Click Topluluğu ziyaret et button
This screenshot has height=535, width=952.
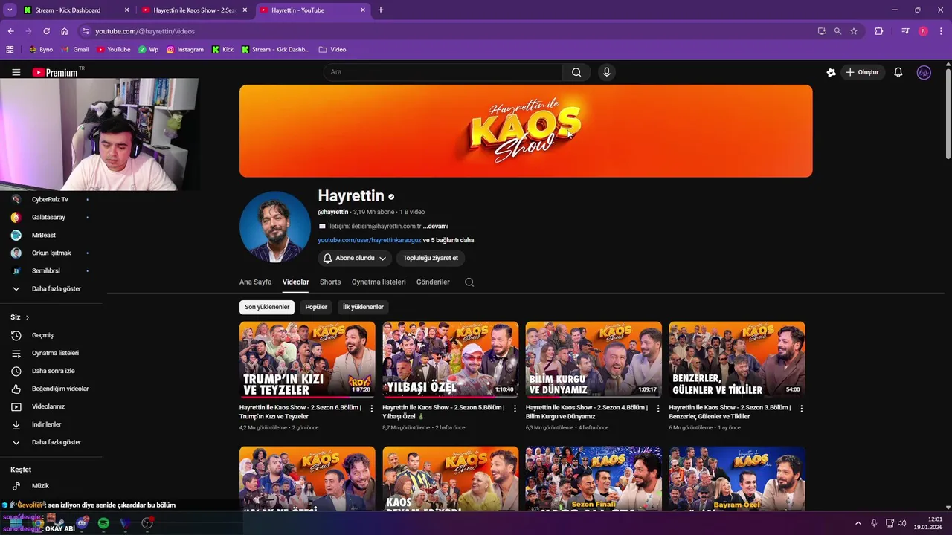tap(431, 258)
